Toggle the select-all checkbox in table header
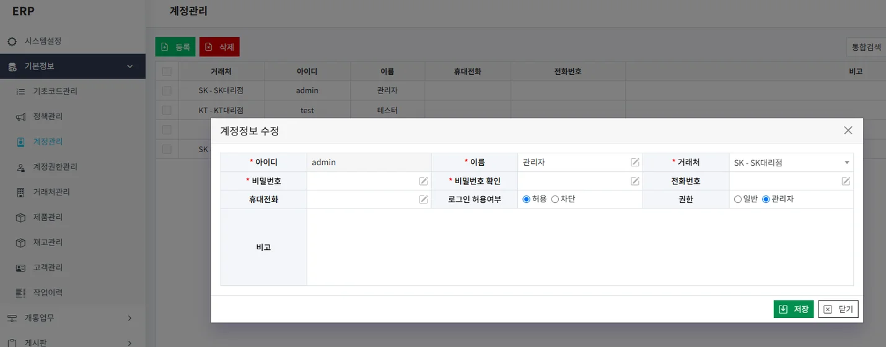The image size is (886, 347). (167, 72)
